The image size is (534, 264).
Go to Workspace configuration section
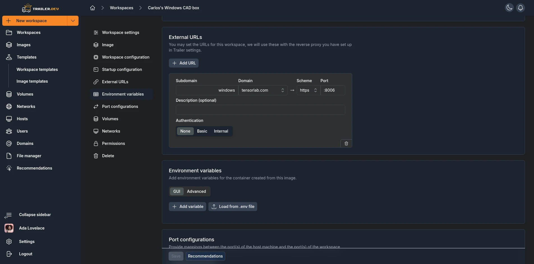click(121, 57)
